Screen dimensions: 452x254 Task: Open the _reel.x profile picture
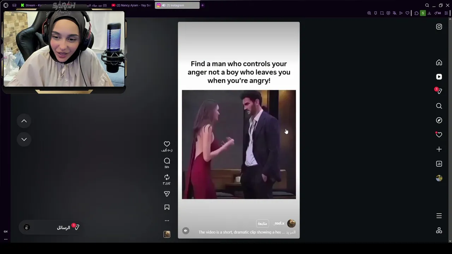pos(291,223)
